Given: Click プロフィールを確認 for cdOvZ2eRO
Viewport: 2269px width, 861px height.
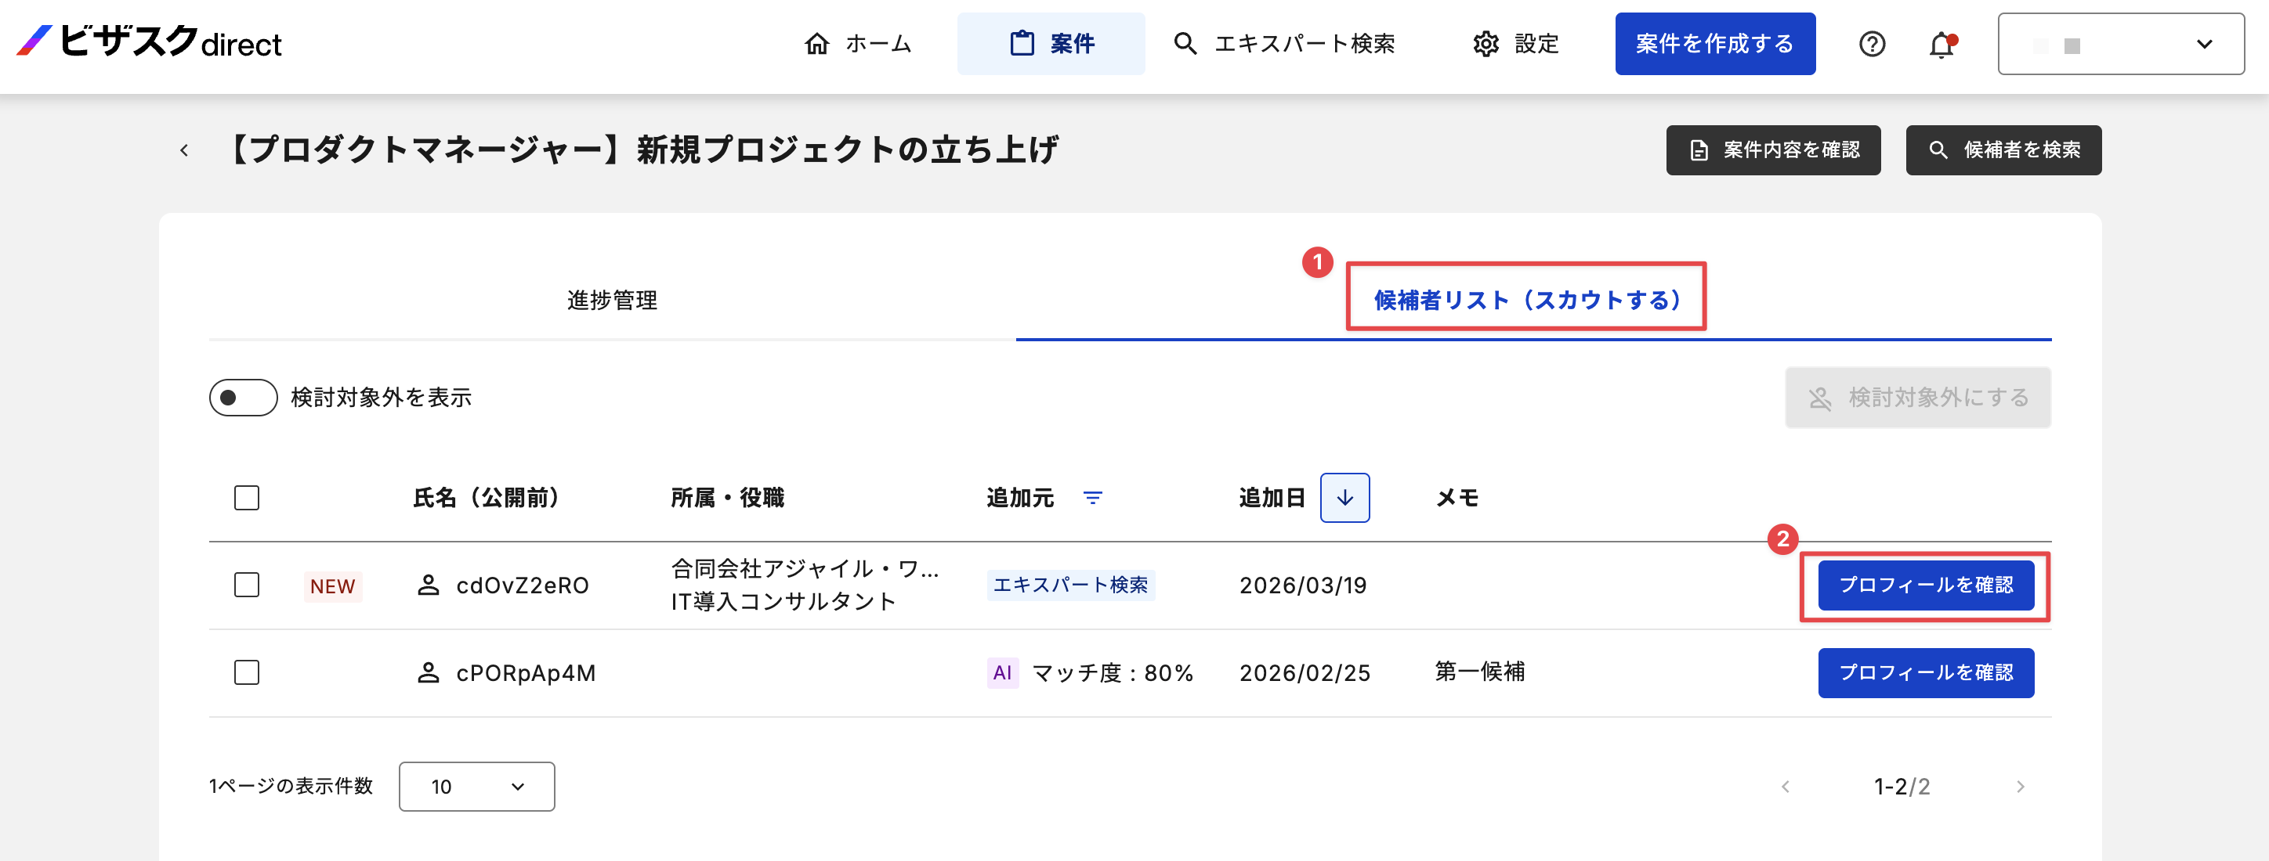Looking at the screenshot, I should click(x=1927, y=585).
